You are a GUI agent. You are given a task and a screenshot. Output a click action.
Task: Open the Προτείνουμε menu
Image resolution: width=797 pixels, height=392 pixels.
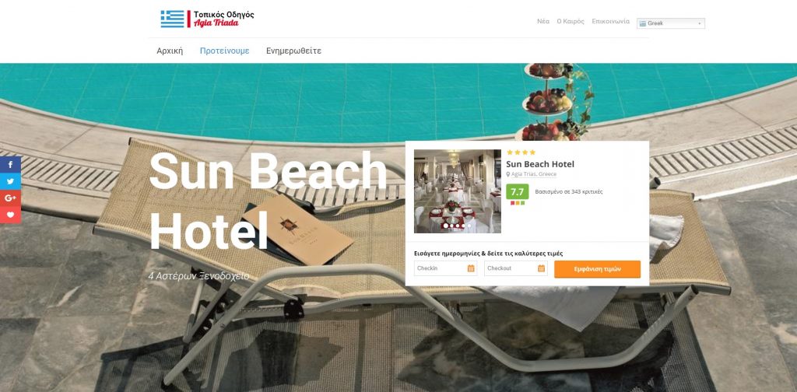(x=225, y=51)
